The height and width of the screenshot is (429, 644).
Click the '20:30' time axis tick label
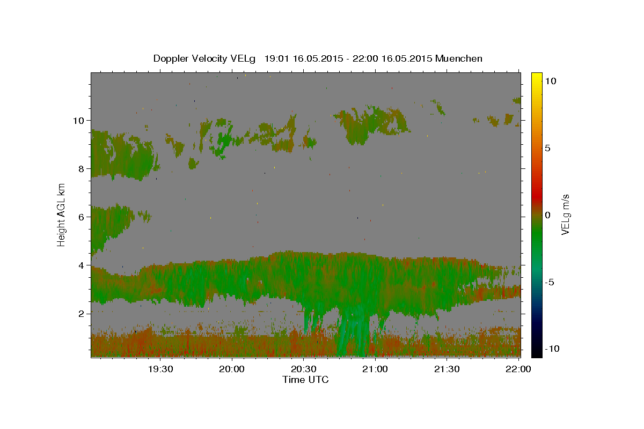click(304, 369)
